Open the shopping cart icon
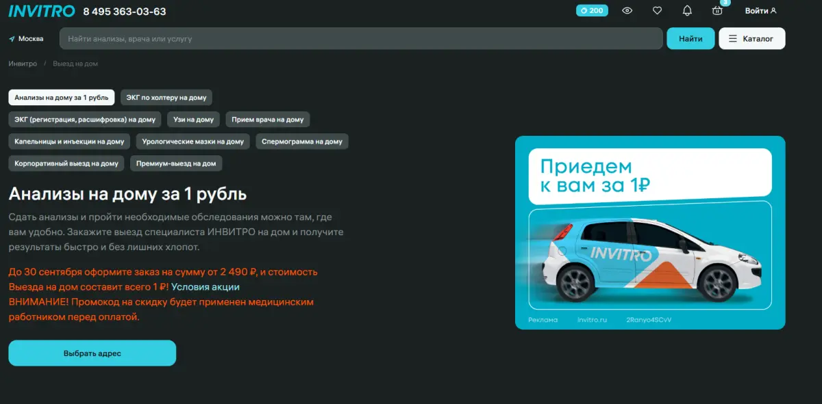Viewport: 822px width, 404px height. tap(717, 10)
